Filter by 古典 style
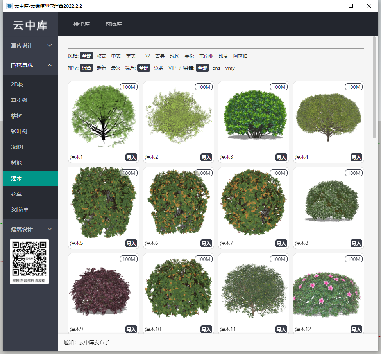The image size is (381, 354). click(160, 56)
